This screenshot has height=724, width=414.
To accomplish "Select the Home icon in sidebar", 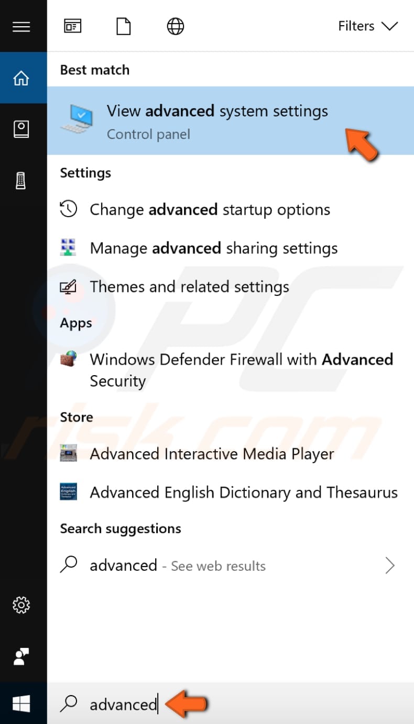I will tap(21, 78).
